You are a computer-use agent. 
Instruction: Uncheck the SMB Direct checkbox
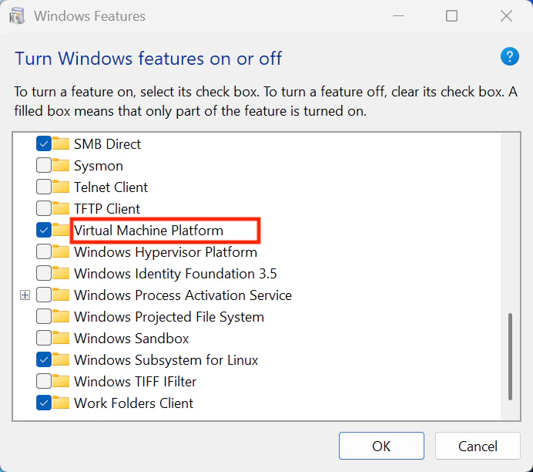(44, 143)
